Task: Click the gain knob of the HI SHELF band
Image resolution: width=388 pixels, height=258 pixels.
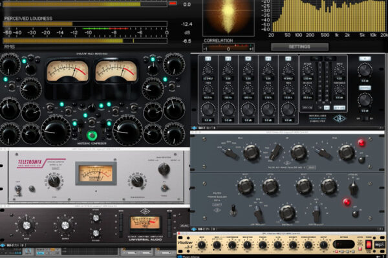Action: [x=288, y=109]
